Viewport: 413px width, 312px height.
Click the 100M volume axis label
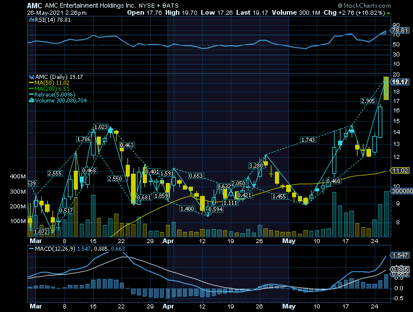tap(18, 221)
